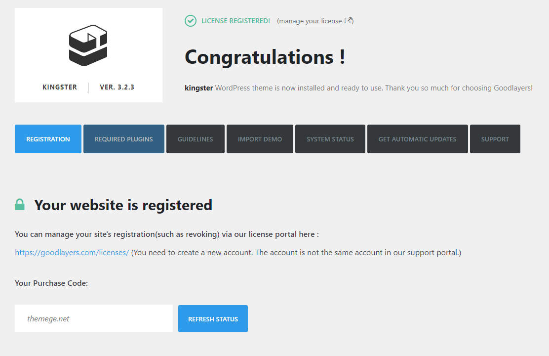Click the bold 'kingster' word in the description
The image size is (549, 356).
198,88
